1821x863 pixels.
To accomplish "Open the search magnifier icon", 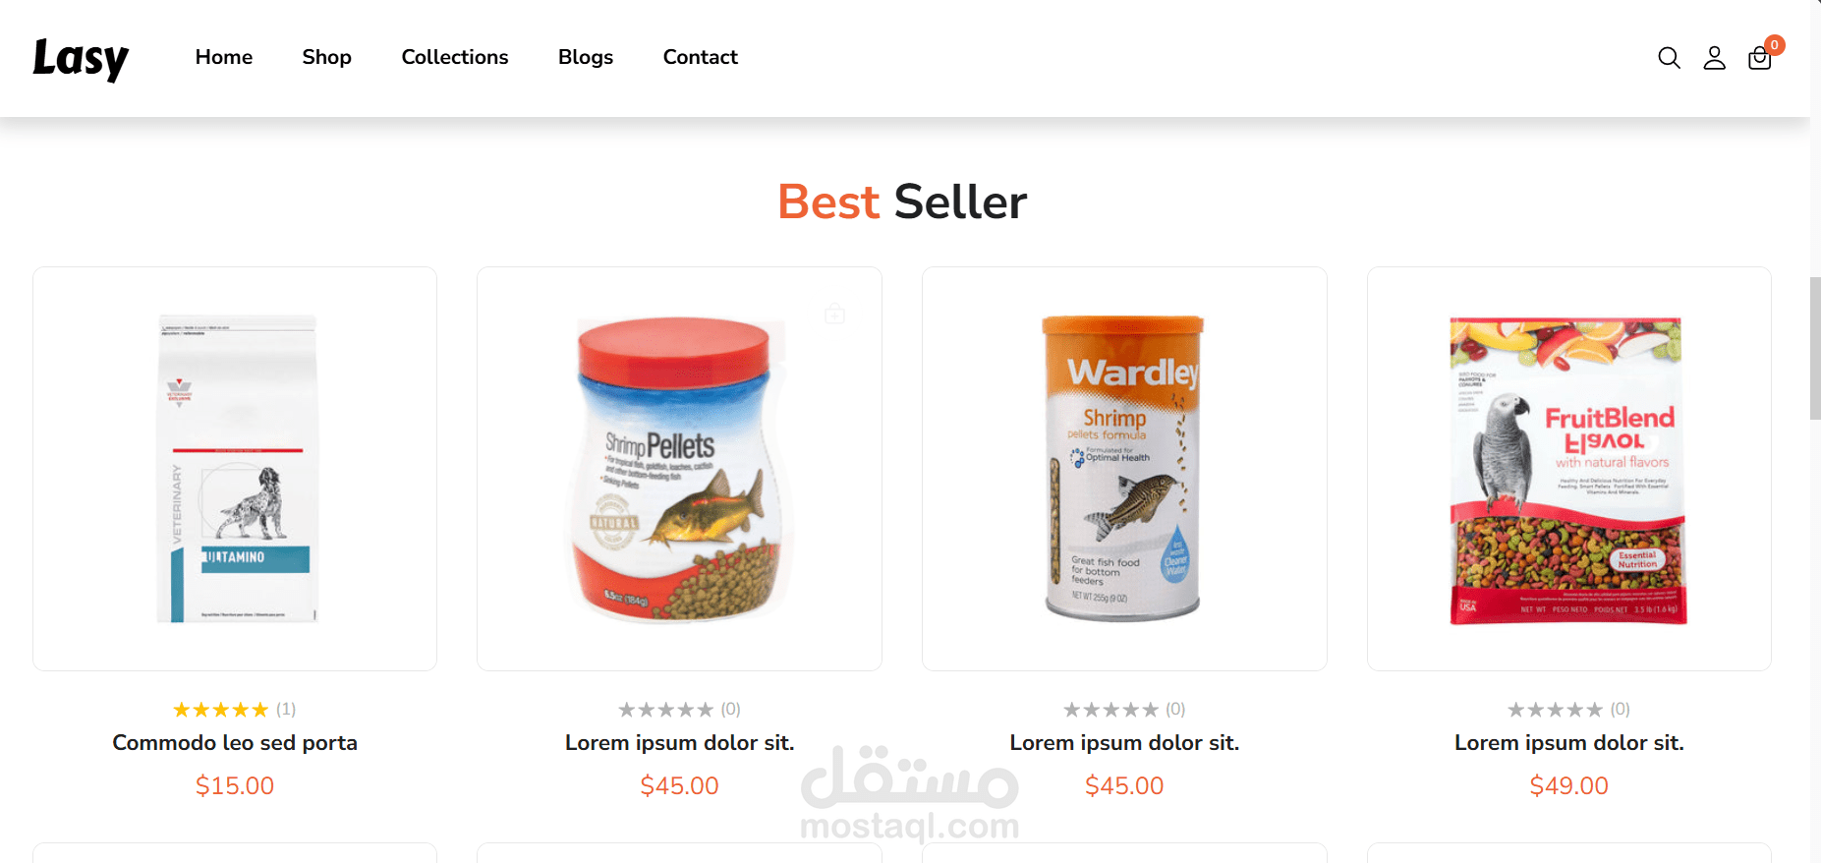I will pos(1669,58).
